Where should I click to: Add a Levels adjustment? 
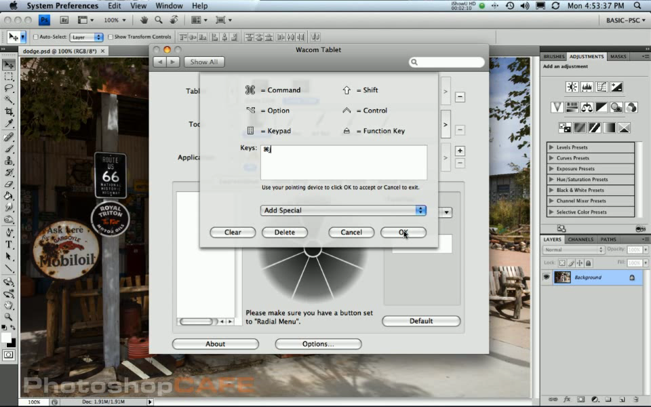(x=587, y=87)
